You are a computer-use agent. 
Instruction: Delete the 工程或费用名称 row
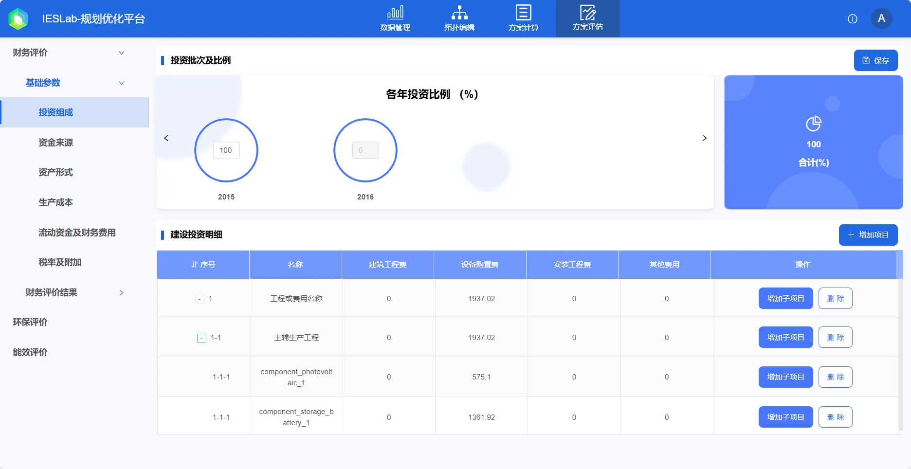click(x=835, y=298)
